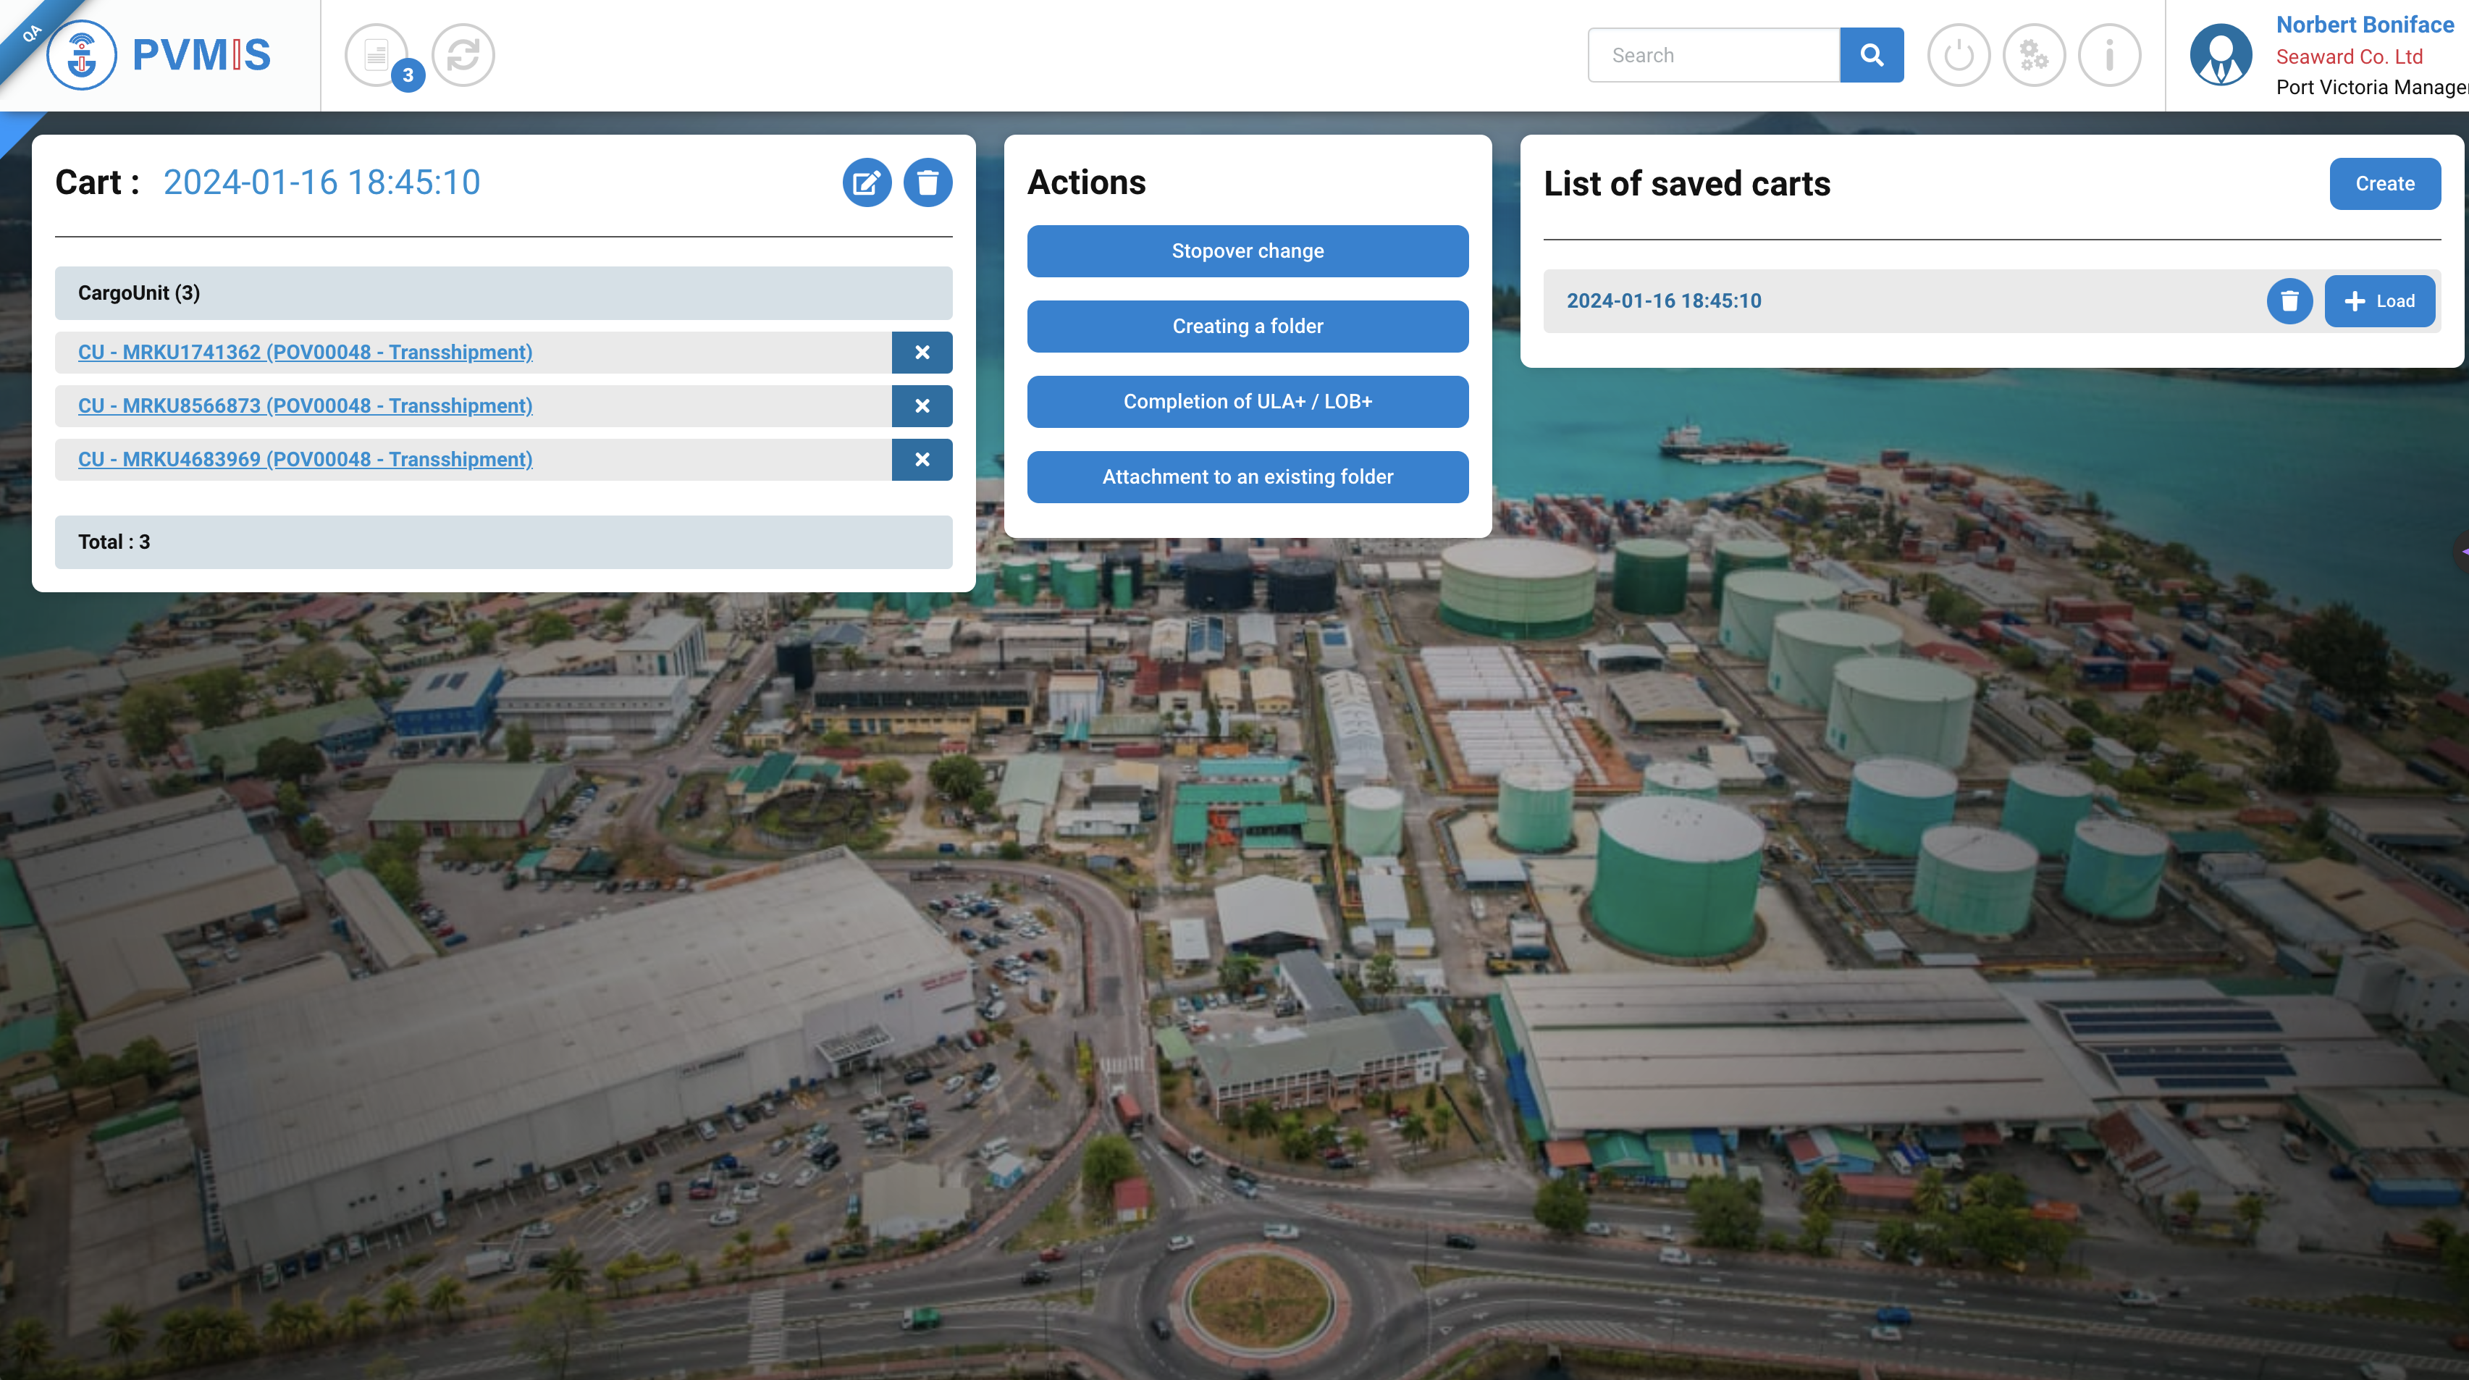The height and width of the screenshot is (1380, 2469).
Task: Open CU - MRKU4683969 link
Action: pyautogui.click(x=305, y=460)
